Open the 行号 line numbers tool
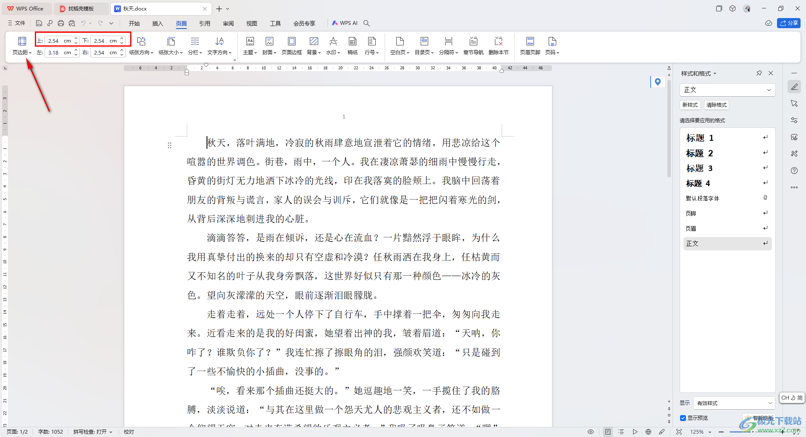This screenshot has height=437, width=806. click(372, 46)
